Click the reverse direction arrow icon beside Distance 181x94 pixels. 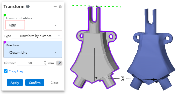tap(59, 63)
